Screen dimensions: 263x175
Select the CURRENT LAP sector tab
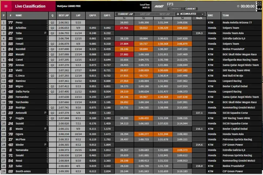point(125,14)
